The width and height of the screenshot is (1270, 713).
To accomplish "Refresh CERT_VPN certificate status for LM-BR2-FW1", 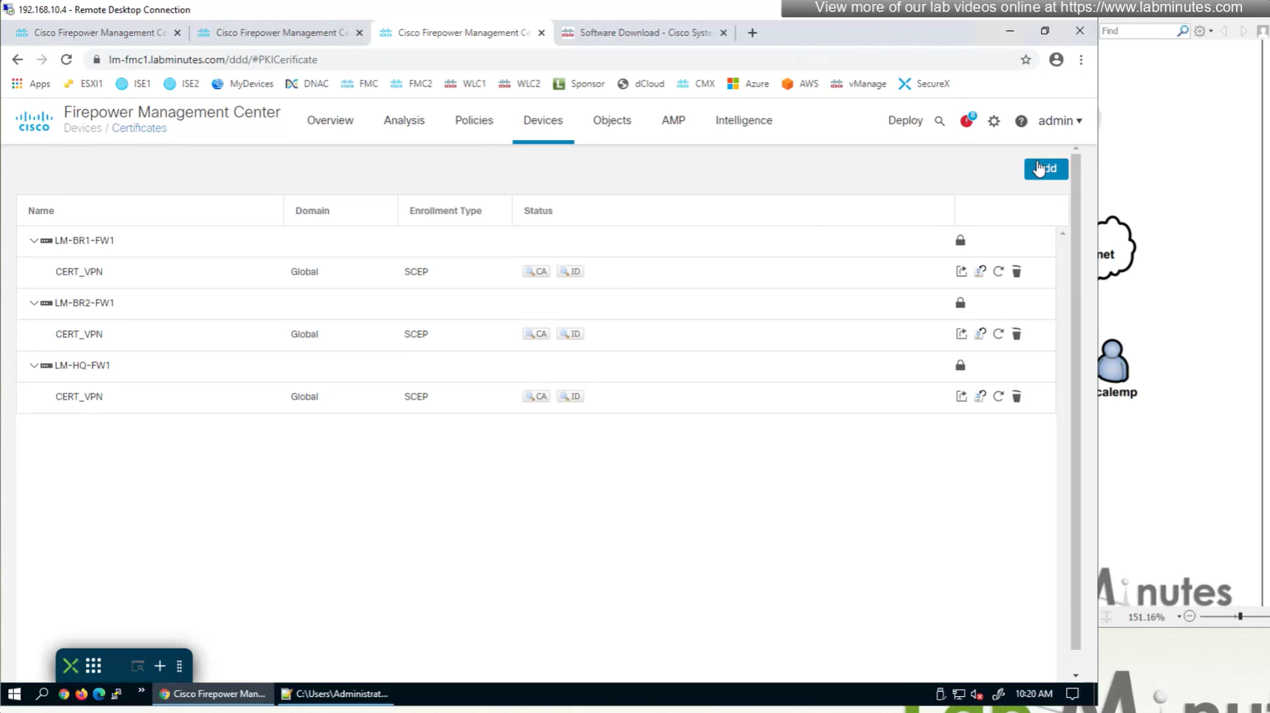I will coord(998,334).
